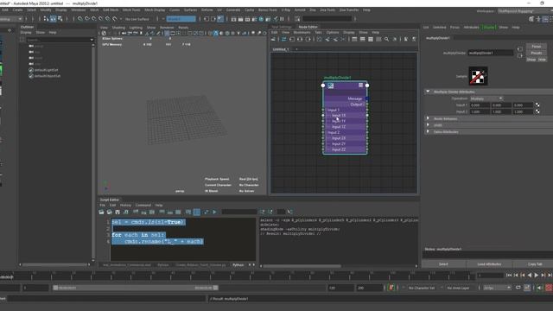Open Bookmarks menu in Node Editor
This screenshot has height=311, width=553.
[302, 33]
